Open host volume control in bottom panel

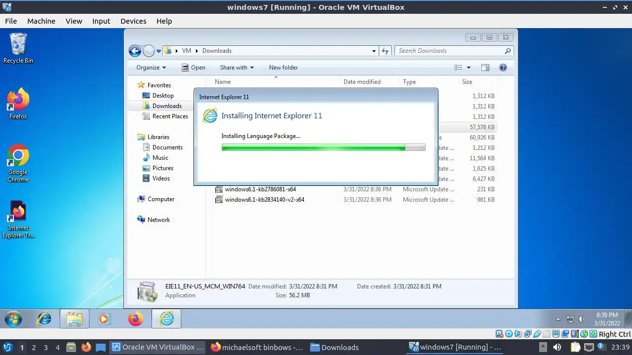(557, 347)
